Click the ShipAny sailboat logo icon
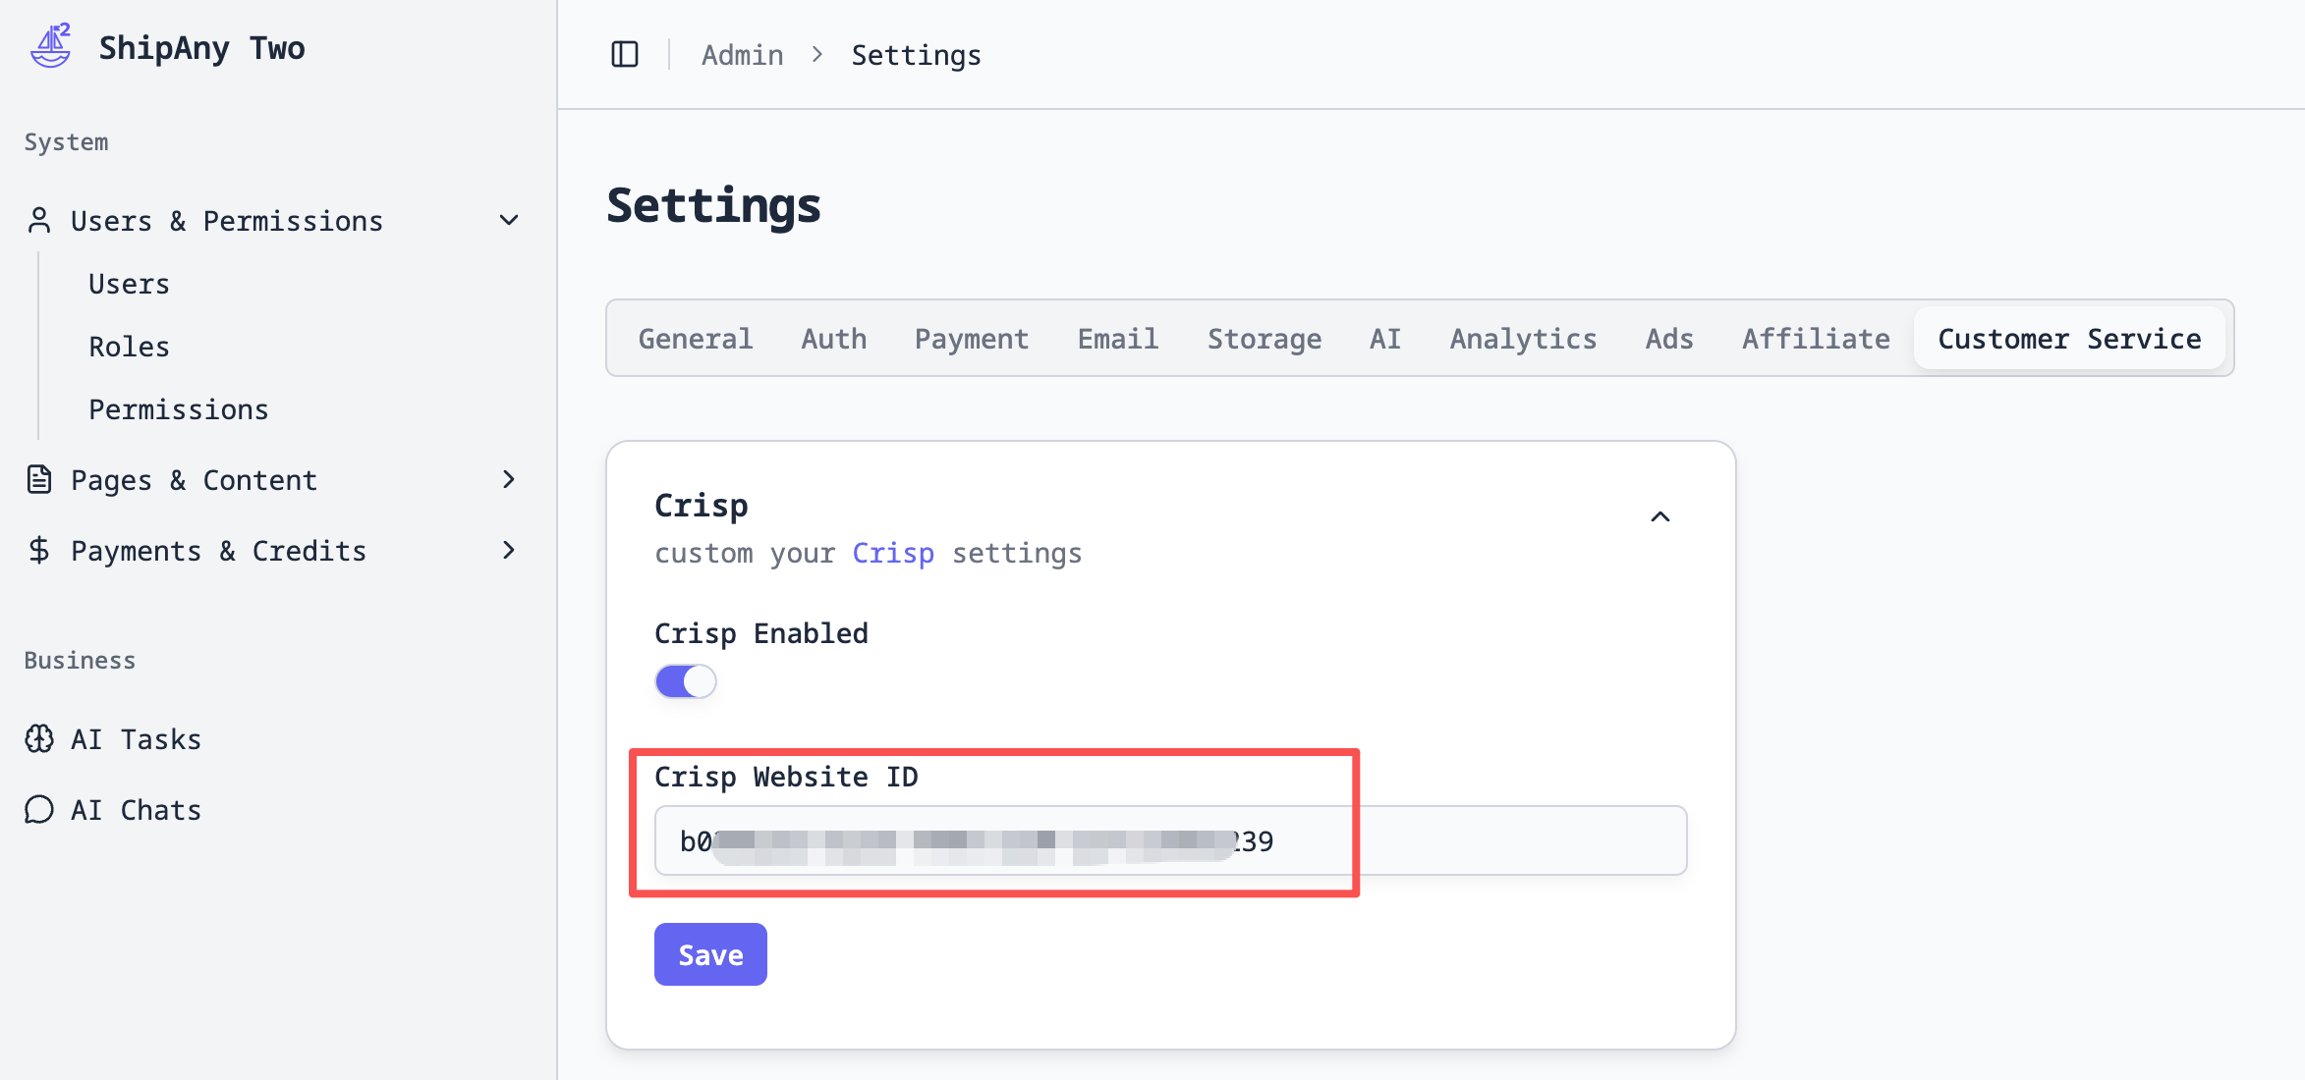Viewport: 2305px width, 1080px height. click(x=51, y=46)
